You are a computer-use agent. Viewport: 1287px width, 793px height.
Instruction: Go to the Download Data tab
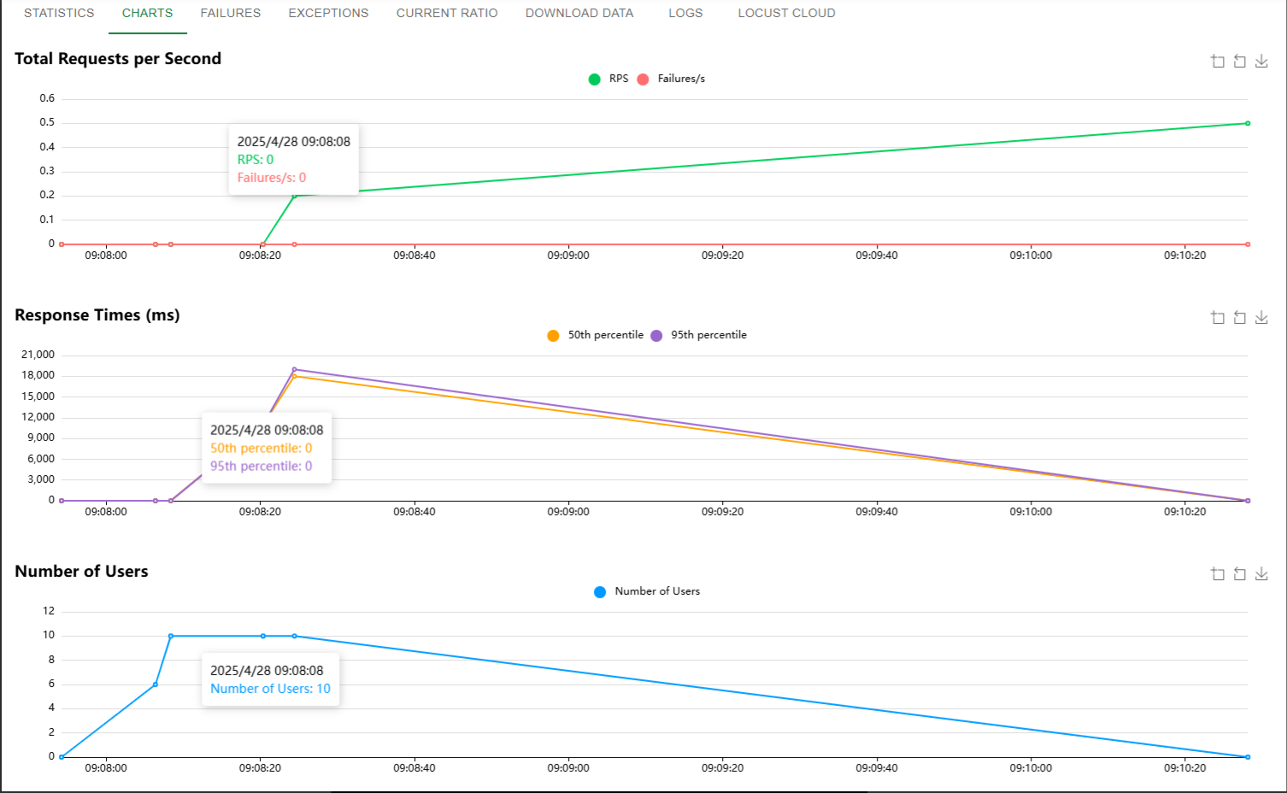[x=579, y=13]
